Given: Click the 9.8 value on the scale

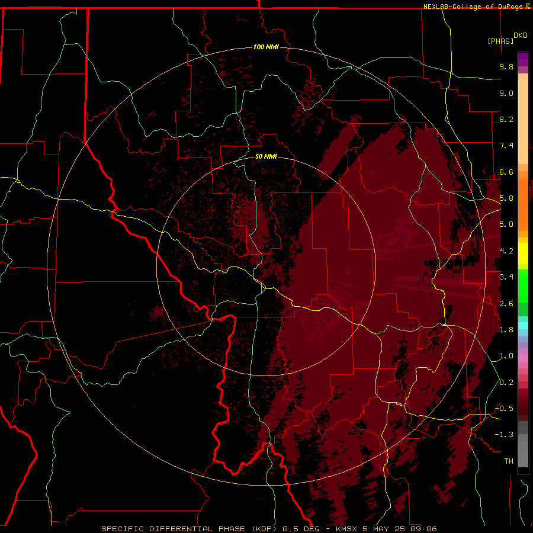Looking at the screenshot, I should pyautogui.click(x=506, y=66).
